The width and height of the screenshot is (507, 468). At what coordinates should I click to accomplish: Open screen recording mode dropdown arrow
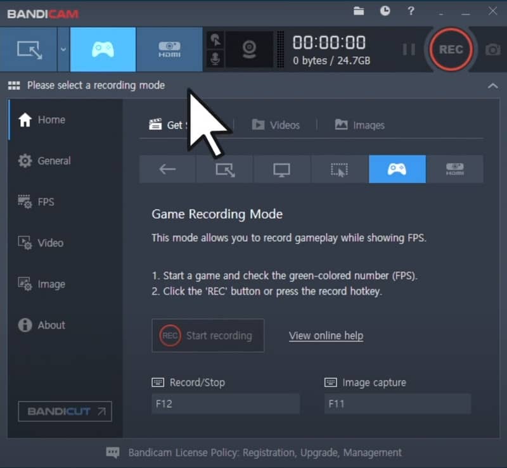click(63, 49)
